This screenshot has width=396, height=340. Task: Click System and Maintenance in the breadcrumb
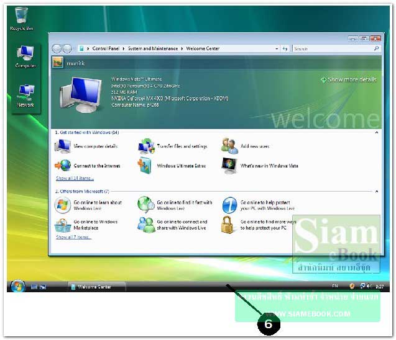pos(152,48)
